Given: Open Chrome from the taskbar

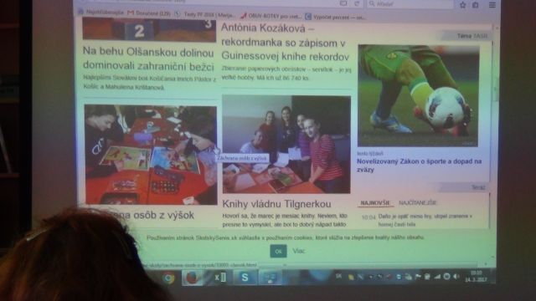Looking at the screenshot, I should pos(168,278).
